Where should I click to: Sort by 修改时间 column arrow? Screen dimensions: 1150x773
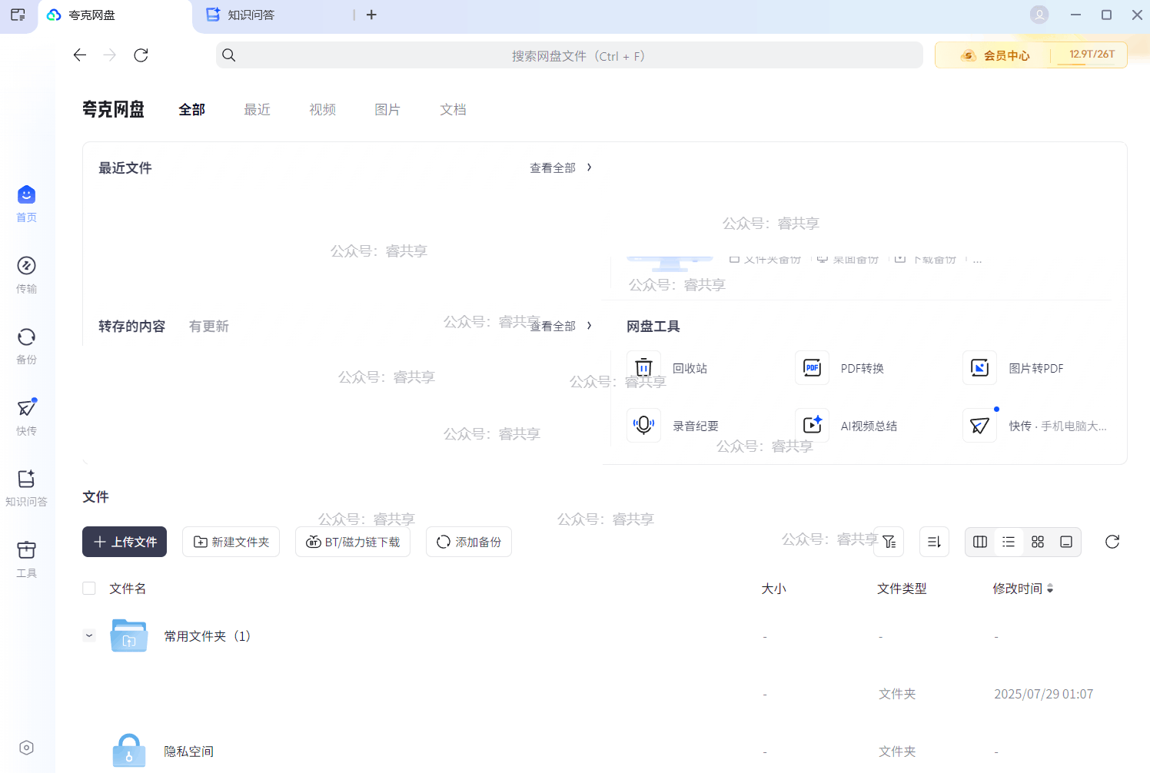click(x=1050, y=589)
